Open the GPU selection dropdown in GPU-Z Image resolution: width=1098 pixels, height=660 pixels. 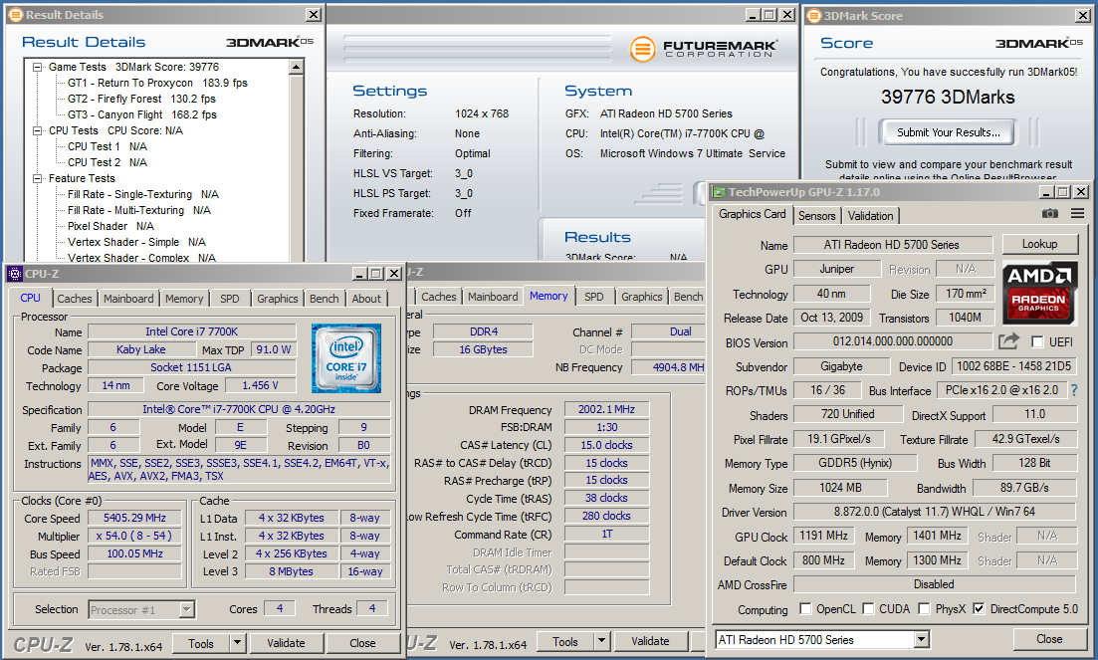click(922, 639)
